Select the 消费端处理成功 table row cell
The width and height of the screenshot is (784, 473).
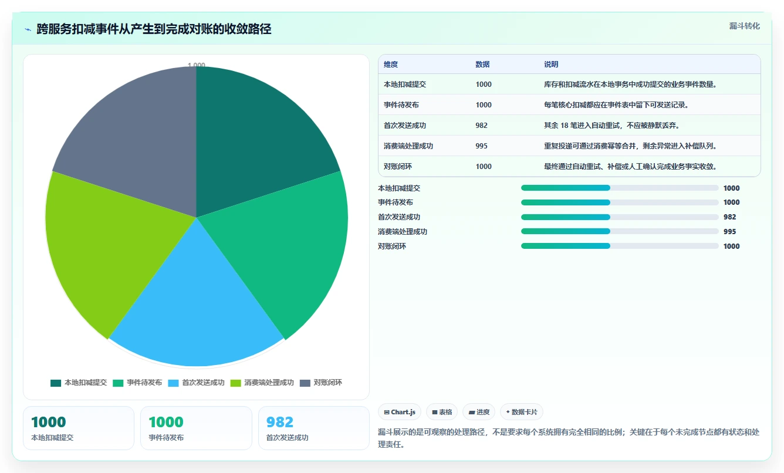(x=408, y=146)
